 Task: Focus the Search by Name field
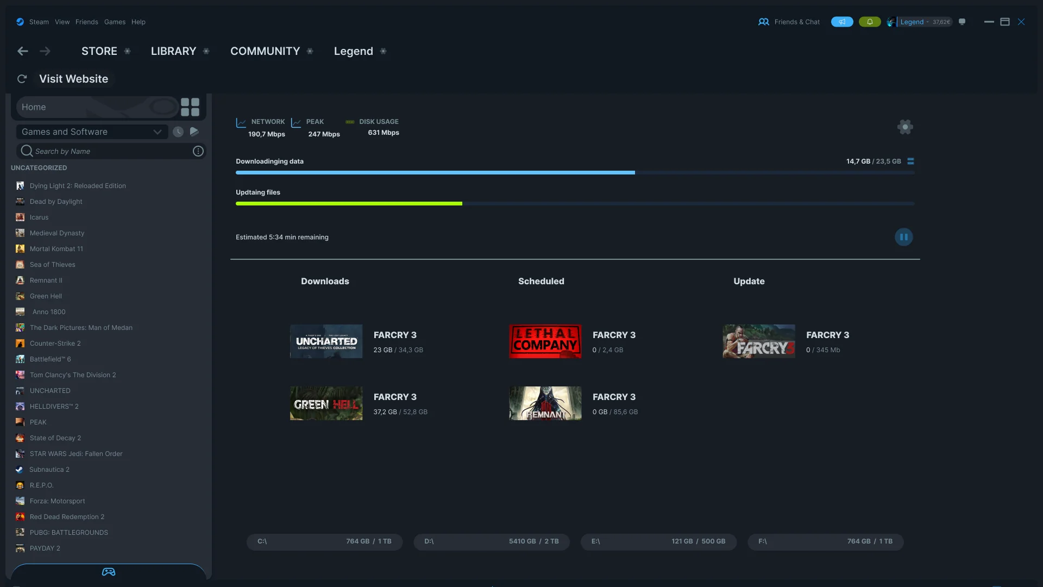(x=111, y=151)
